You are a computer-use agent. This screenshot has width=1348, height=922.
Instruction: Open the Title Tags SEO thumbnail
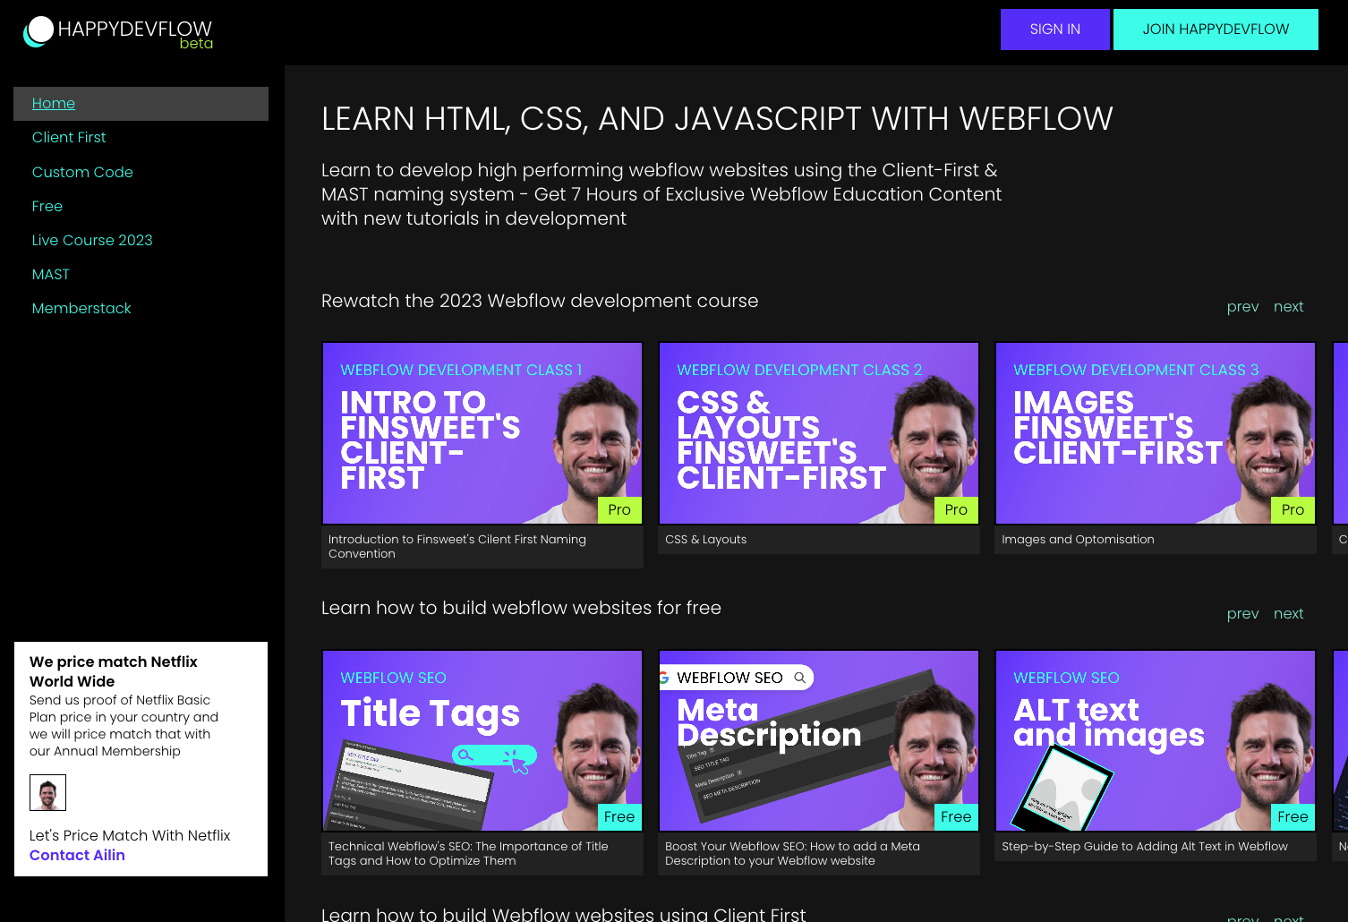(x=482, y=740)
